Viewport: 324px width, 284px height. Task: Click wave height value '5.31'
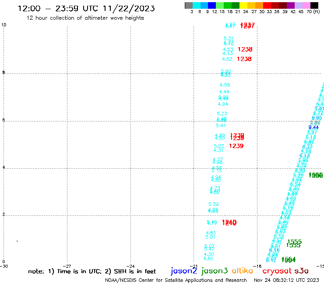point(229,38)
